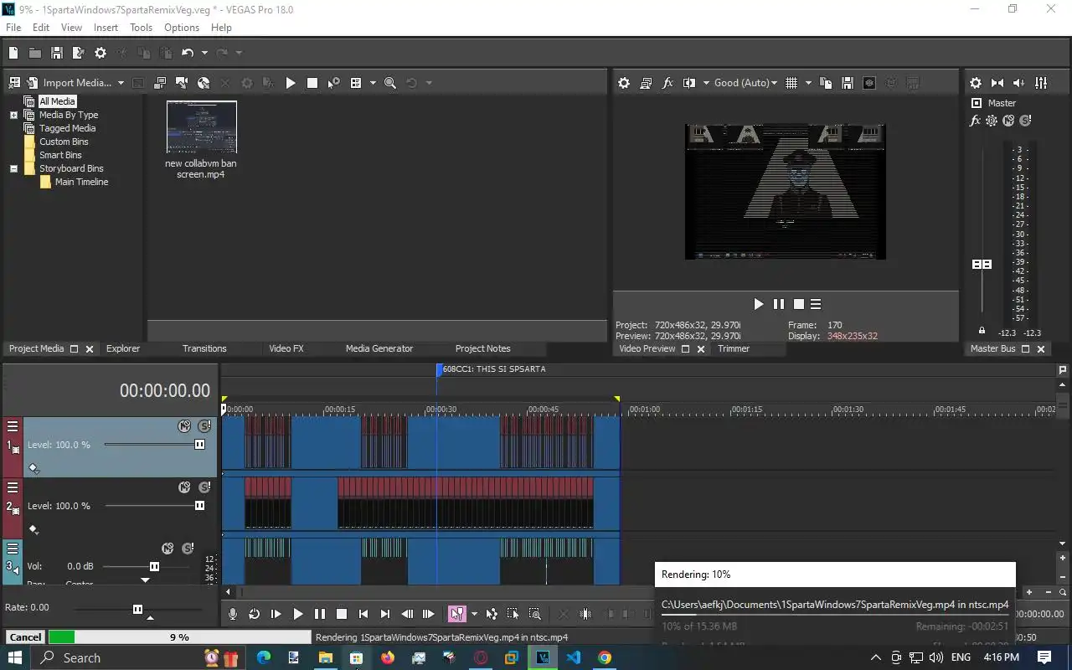Click track 1 Level slider handle
This screenshot has height=670, width=1072.
click(x=199, y=445)
